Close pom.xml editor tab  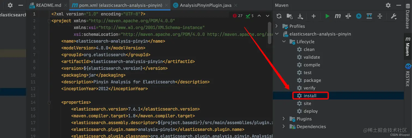point(167,5)
